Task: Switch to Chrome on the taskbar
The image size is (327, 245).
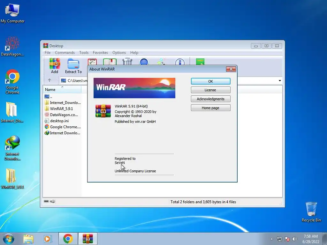Action: [68, 239]
